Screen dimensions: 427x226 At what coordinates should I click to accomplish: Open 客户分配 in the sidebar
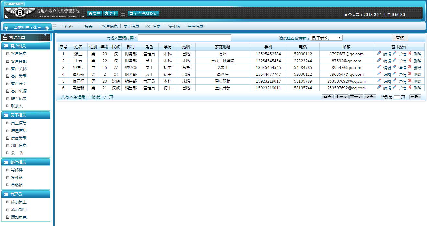[x=19, y=61]
